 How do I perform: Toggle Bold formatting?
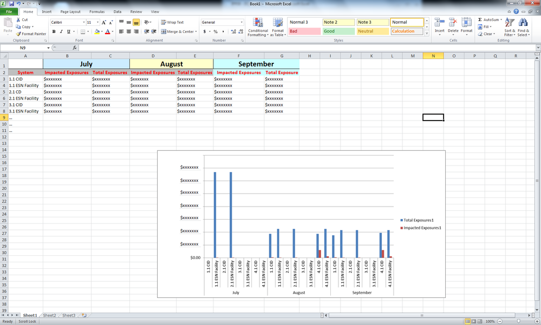point(54,32)
